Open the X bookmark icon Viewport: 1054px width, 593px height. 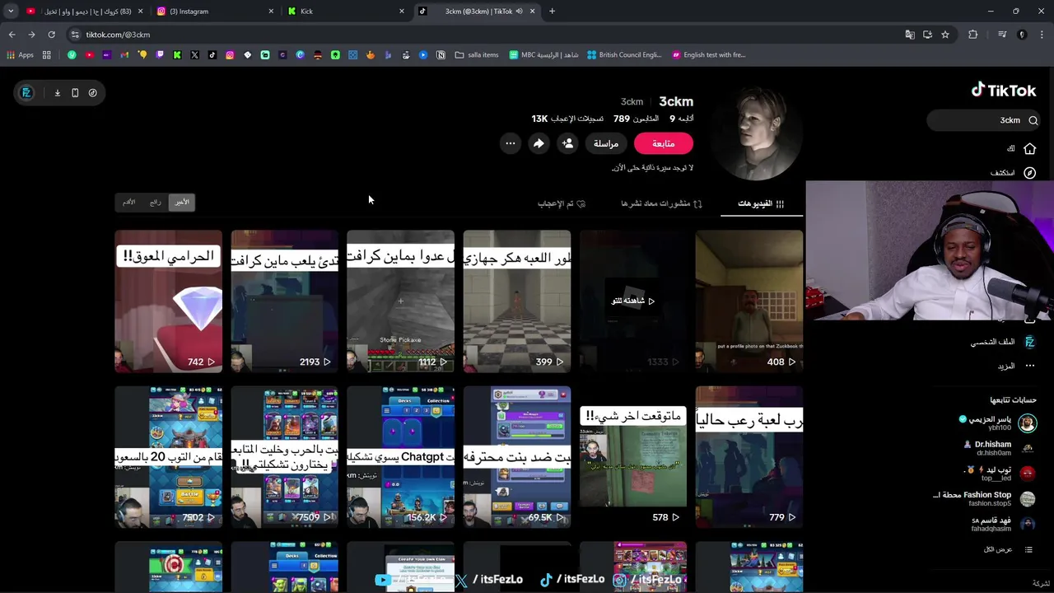click(x=194, y=55)
